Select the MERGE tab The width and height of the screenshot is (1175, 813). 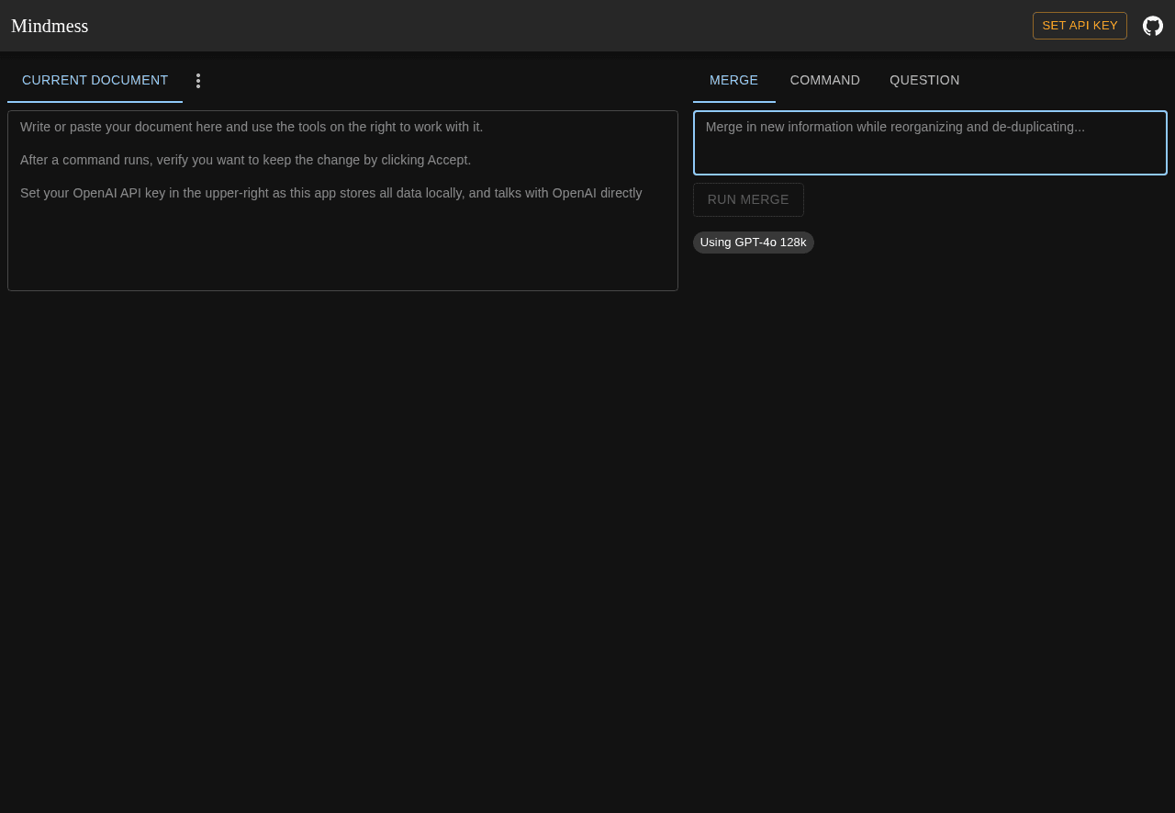point(733,80)
